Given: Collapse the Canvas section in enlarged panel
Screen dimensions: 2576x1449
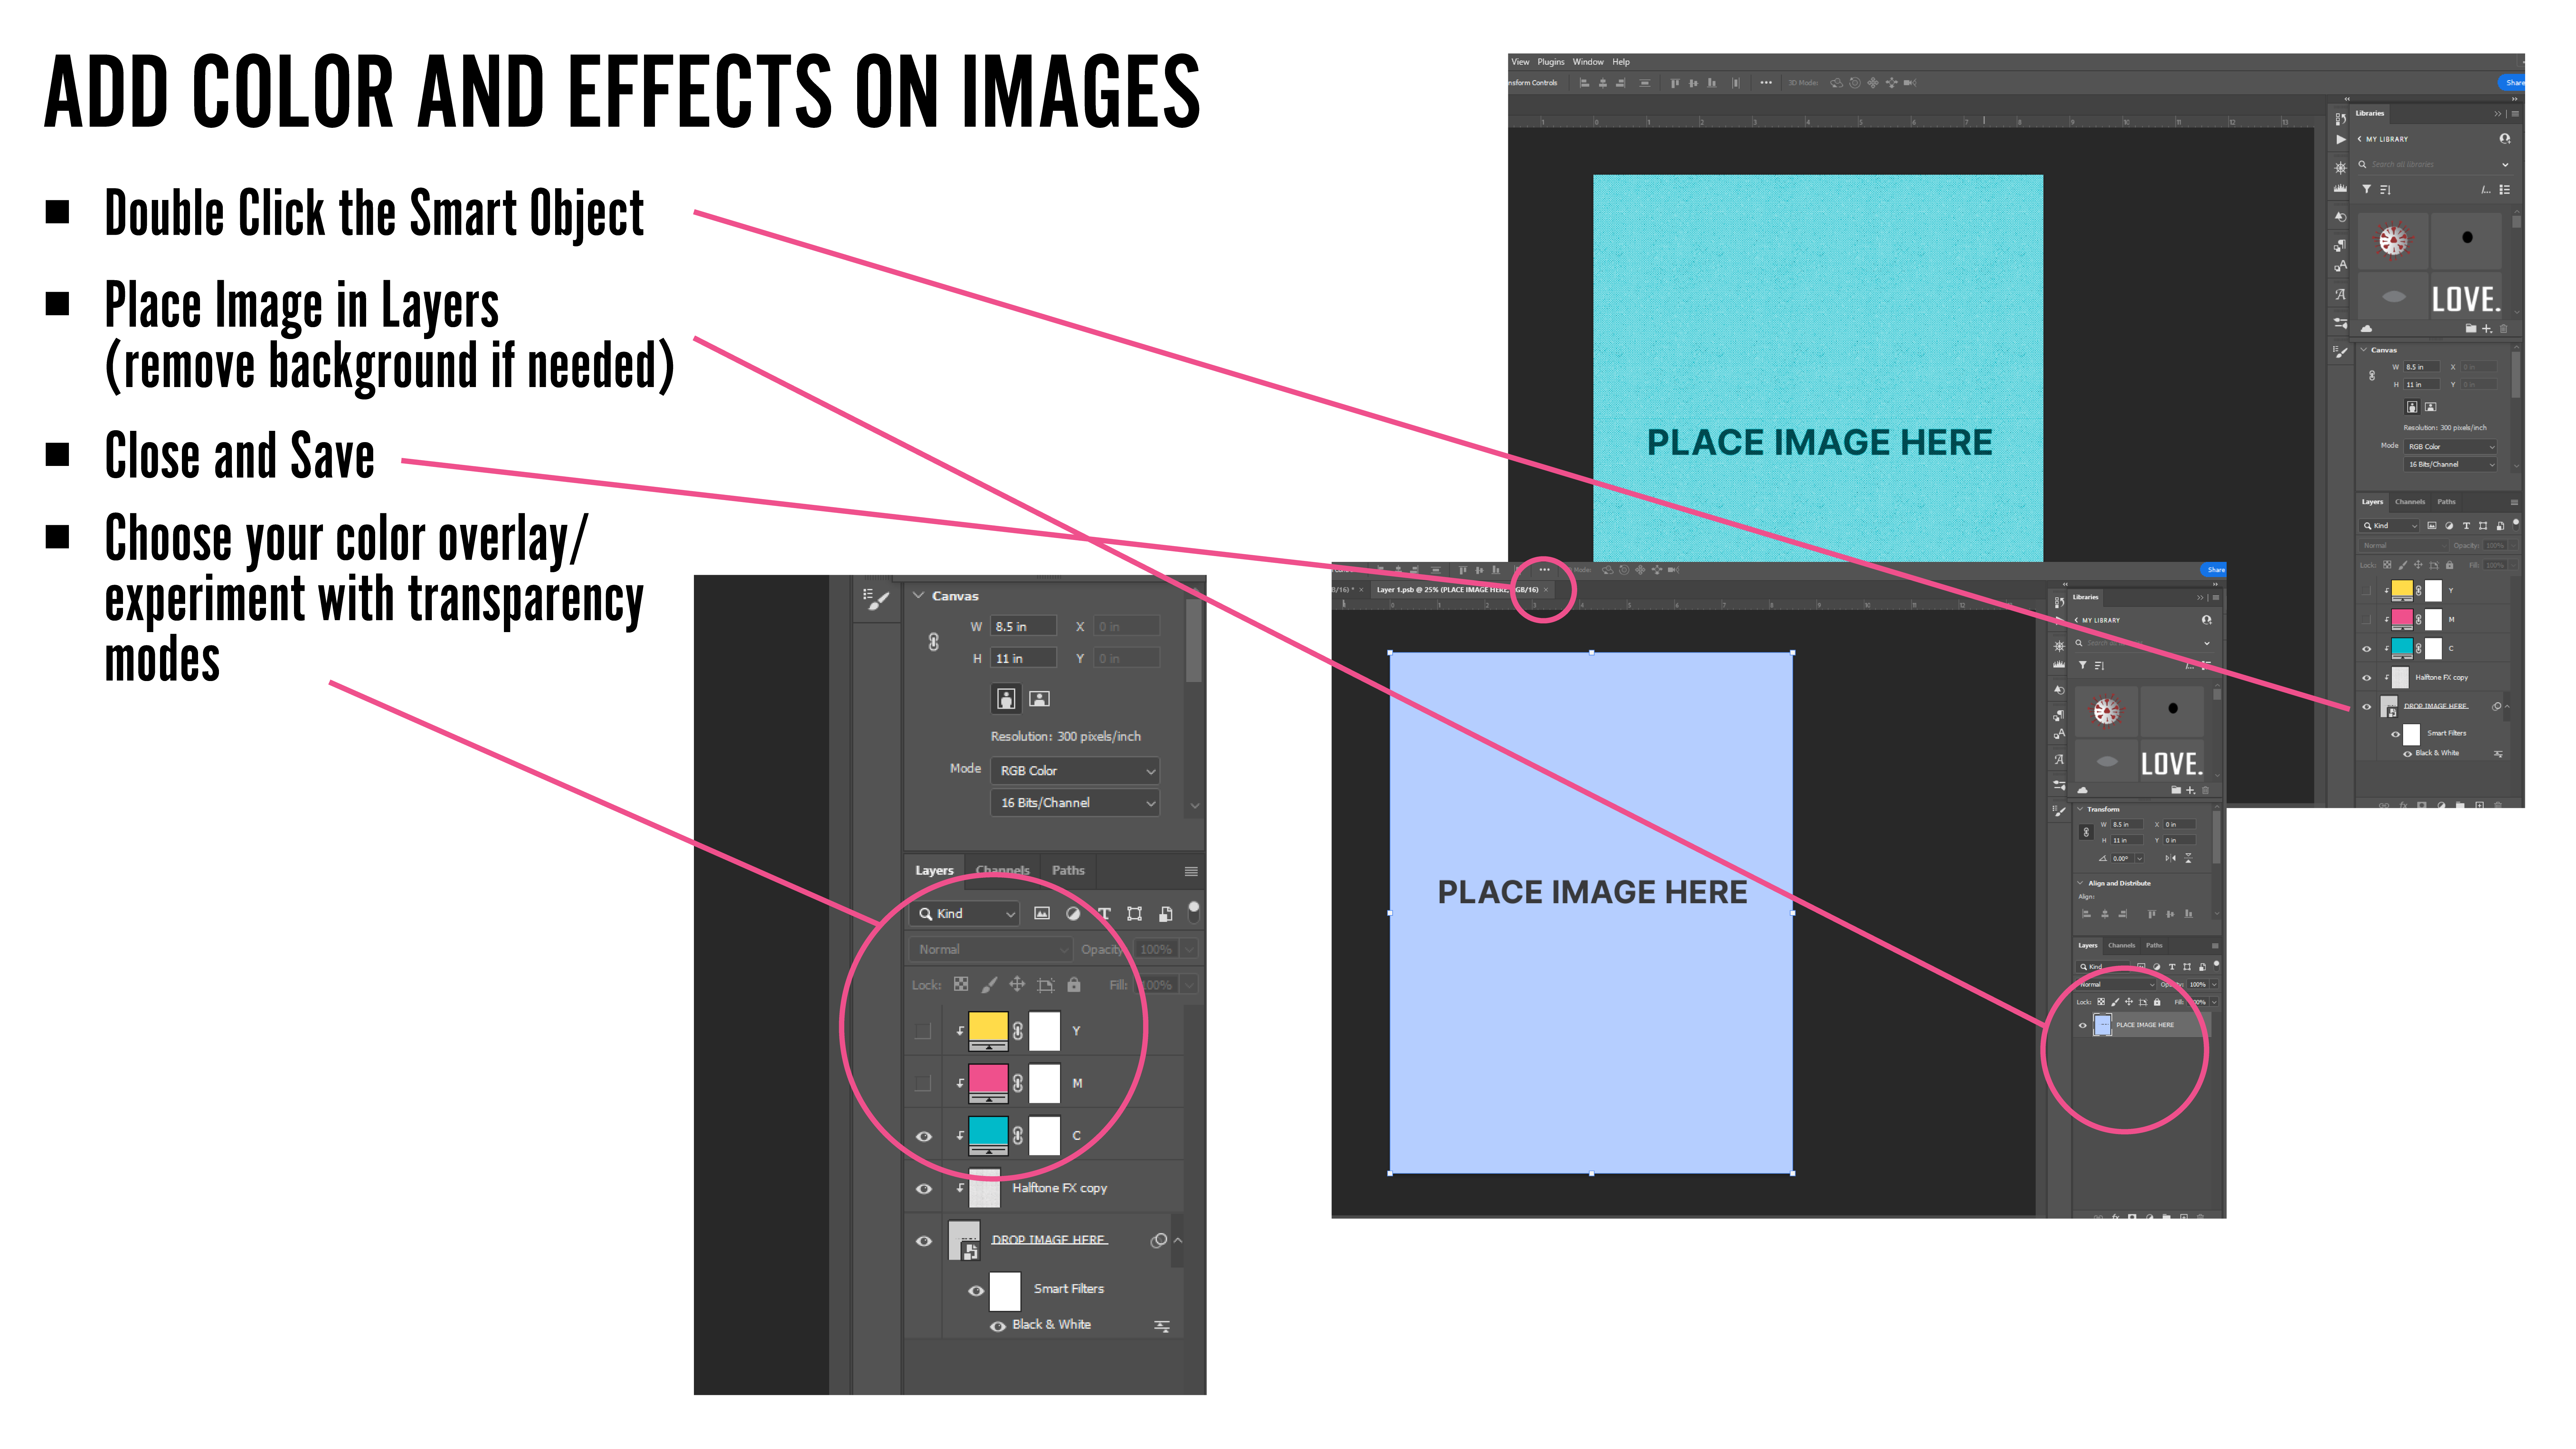Looking at the screenshot, I should coord(919,595).
